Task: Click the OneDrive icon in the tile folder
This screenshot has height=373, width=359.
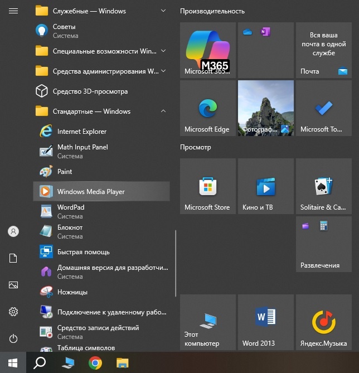Action: [248, 32]
